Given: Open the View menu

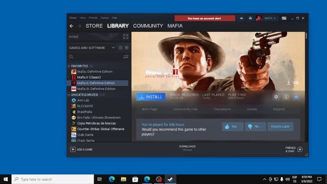Looking at the screenshot, I should click(83, 18).
